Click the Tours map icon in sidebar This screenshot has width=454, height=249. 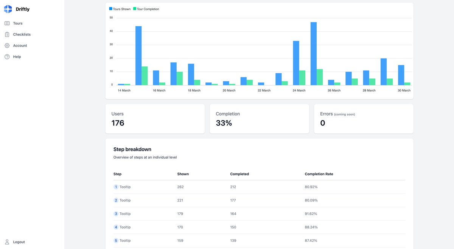point(7,23)
